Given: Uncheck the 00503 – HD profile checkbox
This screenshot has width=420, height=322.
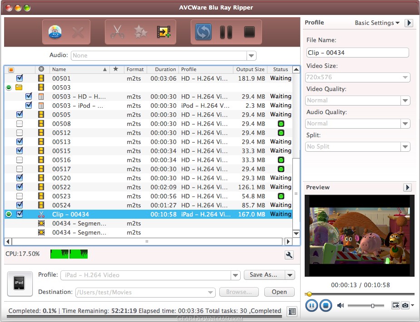Looking at the screenshot, I should (x=29, y=96).
